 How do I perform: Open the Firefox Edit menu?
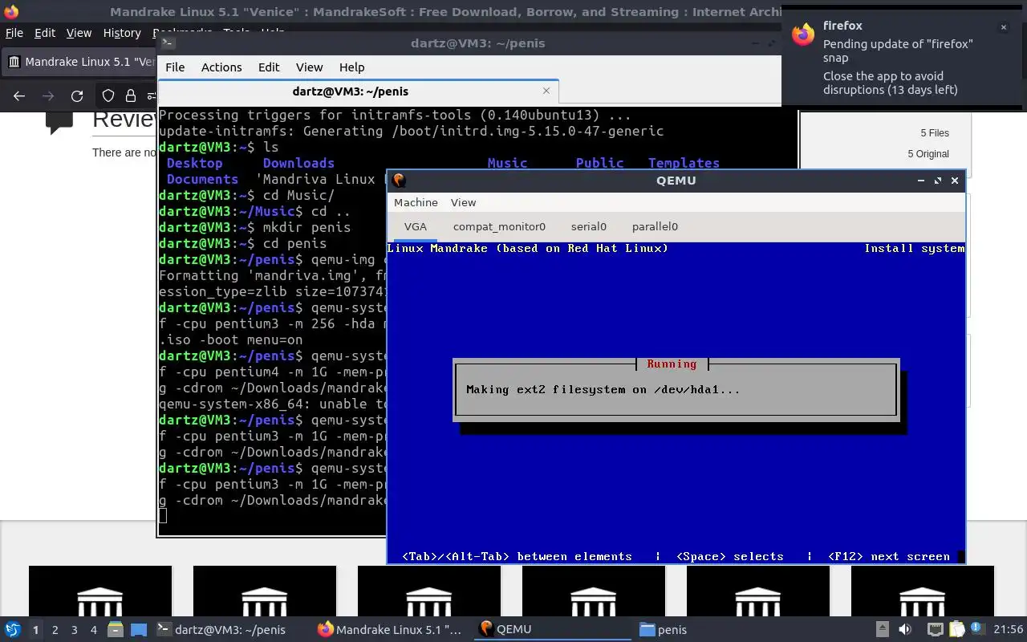[x=45, y=33]
